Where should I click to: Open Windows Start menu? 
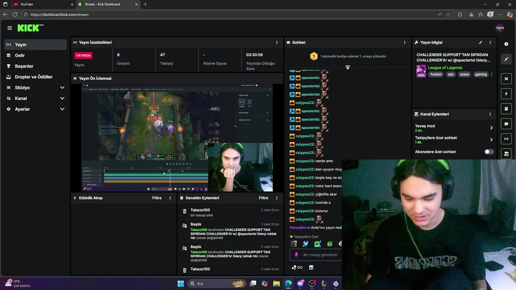pyautogui.click(x=181, y=284)
